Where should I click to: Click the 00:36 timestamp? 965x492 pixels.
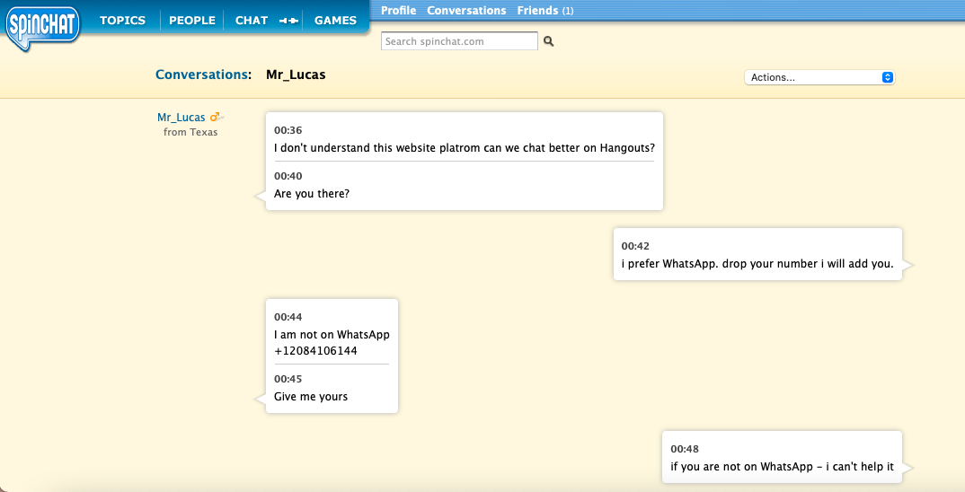coord(288,130)
